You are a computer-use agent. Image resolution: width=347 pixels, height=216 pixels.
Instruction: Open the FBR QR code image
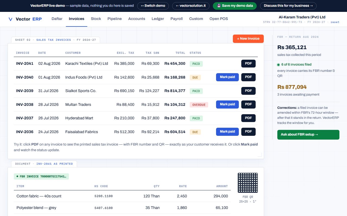pos(248,183)
